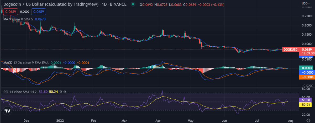This screenshot has height=123, width=315.
Task: Click the red sell price 0.0689 button
Action: point(10,12)
